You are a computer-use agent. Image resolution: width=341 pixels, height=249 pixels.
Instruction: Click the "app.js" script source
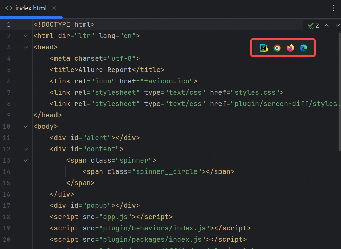pyautogui.click(x=115, y=217)
